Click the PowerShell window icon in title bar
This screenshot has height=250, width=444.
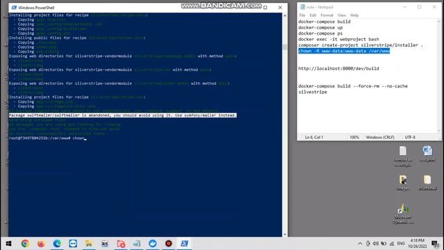14,8
